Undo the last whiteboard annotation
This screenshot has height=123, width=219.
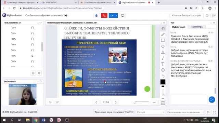pyautogui.click(x=163, y=76)
